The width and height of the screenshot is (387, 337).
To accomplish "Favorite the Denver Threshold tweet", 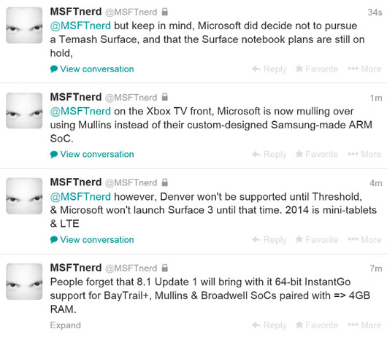I will click(x=317, y=240).
